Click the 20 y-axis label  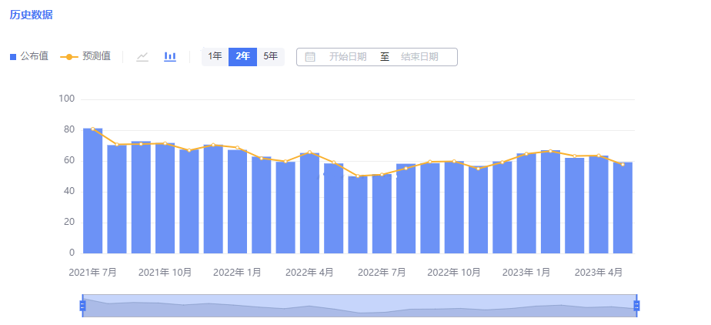69,223
